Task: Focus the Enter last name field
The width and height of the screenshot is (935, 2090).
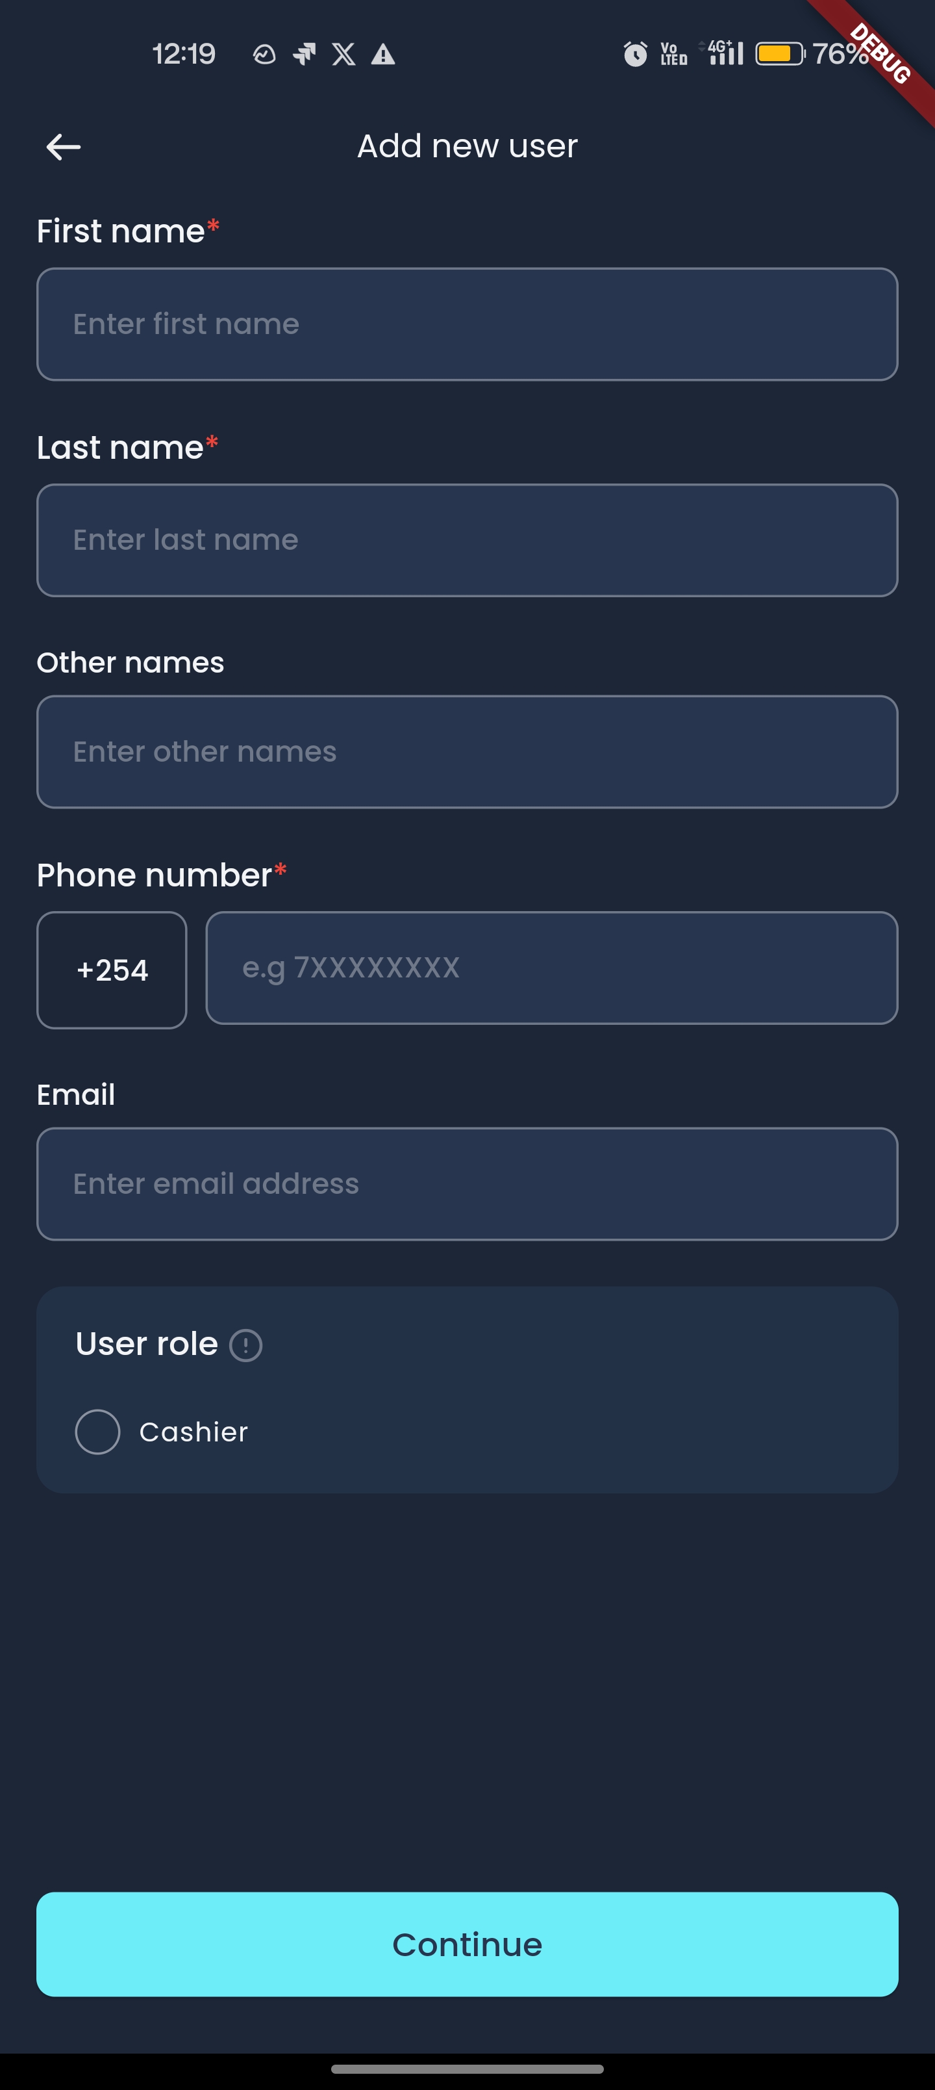Action: pos(467,540)
